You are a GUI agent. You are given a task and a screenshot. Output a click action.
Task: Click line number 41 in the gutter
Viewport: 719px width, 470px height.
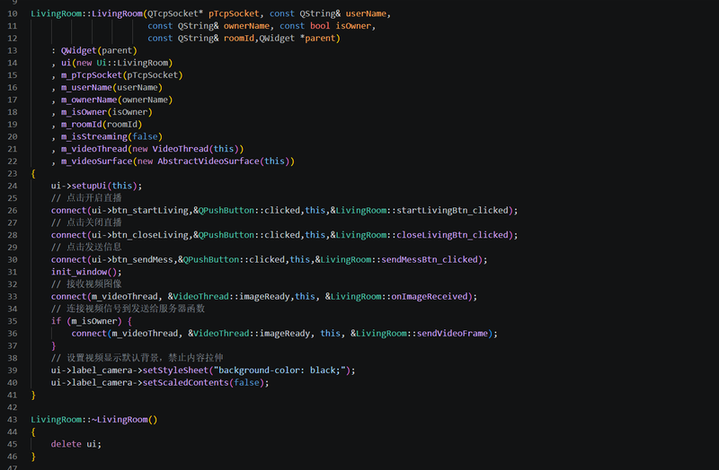point(13,395)
